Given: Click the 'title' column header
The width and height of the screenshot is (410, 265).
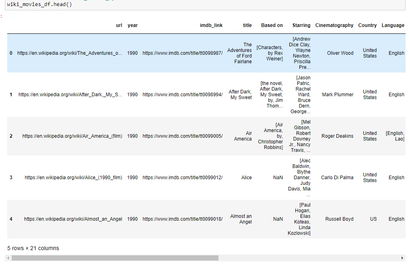Looking at the screenshot, I should pyautogui.click(x=247, y=25).
